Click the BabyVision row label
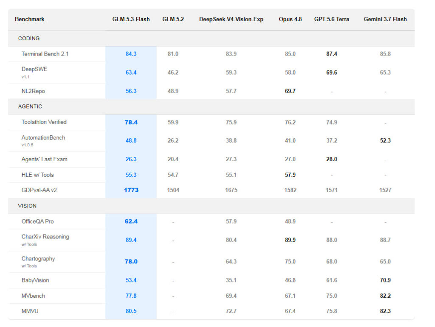This screenshot has width=435, height=327. tap(35, 280)
